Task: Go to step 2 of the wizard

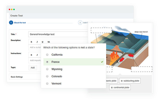Action: (x=80, y=23)
